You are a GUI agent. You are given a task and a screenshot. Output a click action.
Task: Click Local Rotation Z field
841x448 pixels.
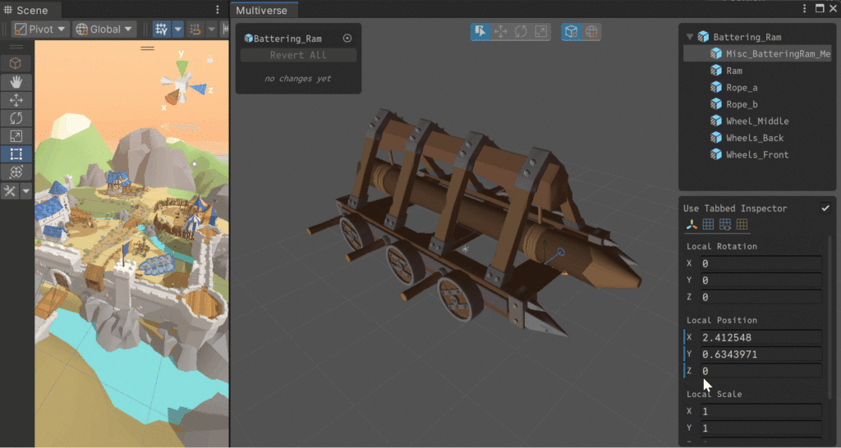pyautogui.click(x=761, y=297)
